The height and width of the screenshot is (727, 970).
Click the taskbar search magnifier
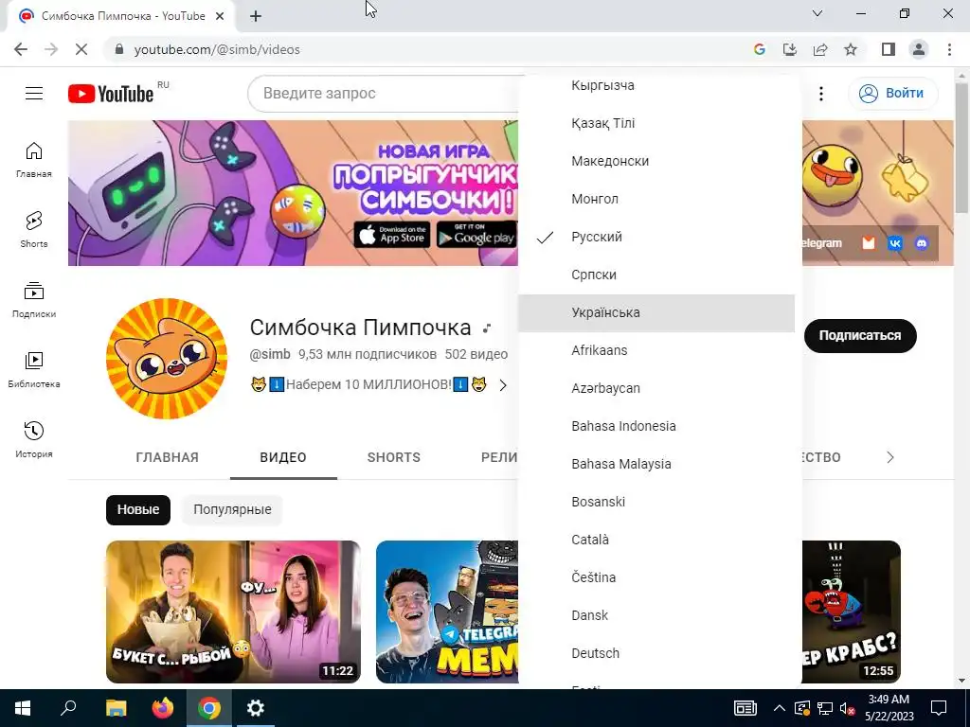point(68,708)
